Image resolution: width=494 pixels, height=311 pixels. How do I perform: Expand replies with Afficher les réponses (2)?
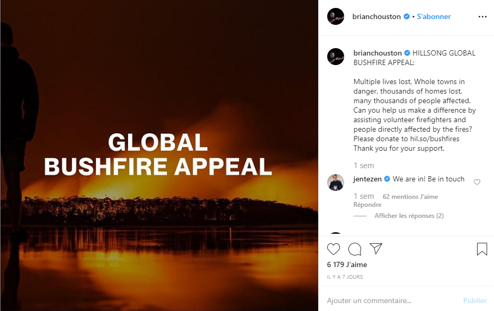click(409, 216)
